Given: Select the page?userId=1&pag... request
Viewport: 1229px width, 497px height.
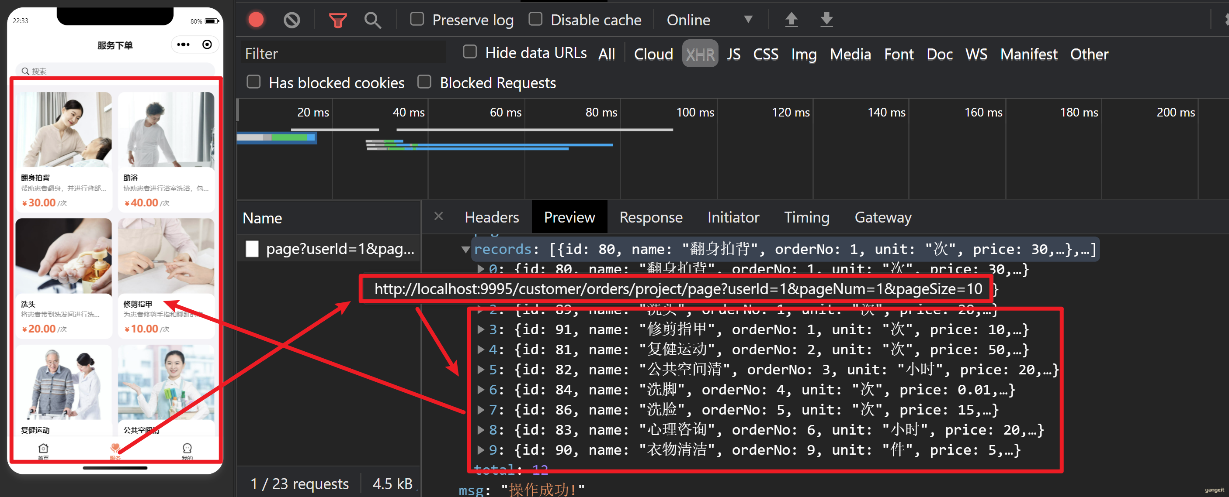Looking at the screenshot, I should click(x=329, y=248).
